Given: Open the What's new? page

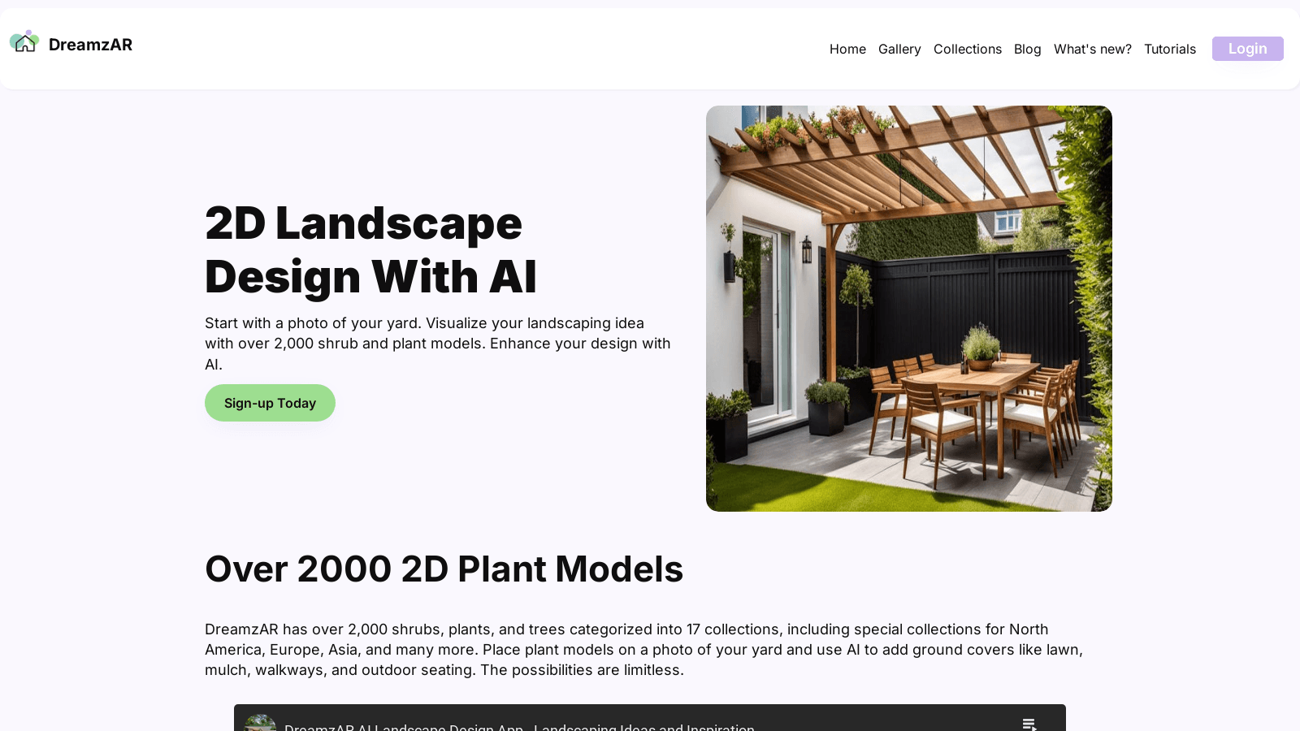Looking at the screenshot, I should (1093, 49).
